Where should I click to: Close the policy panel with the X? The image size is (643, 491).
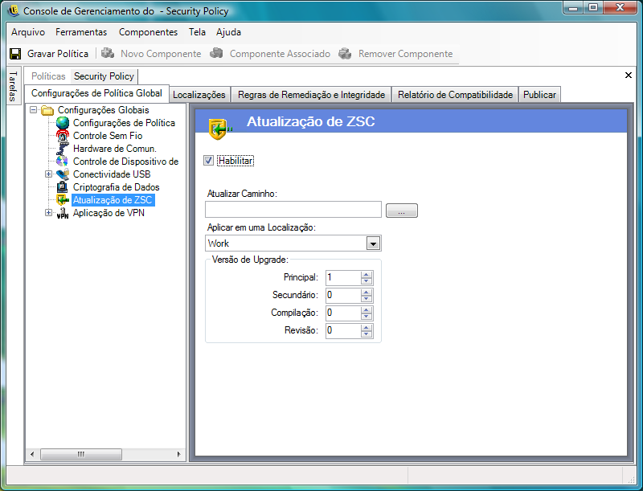[629, 75]
